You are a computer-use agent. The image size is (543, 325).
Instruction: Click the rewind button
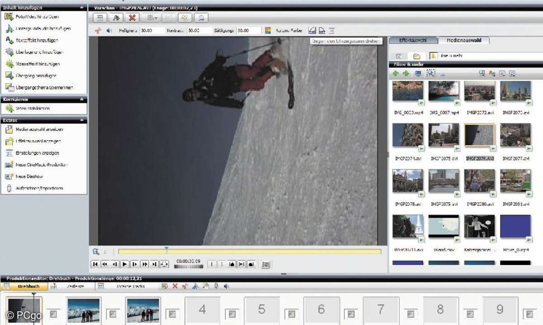105,264
